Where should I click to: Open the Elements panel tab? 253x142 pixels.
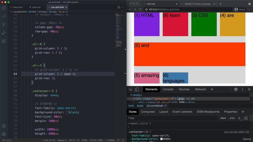tap(151, 90)
